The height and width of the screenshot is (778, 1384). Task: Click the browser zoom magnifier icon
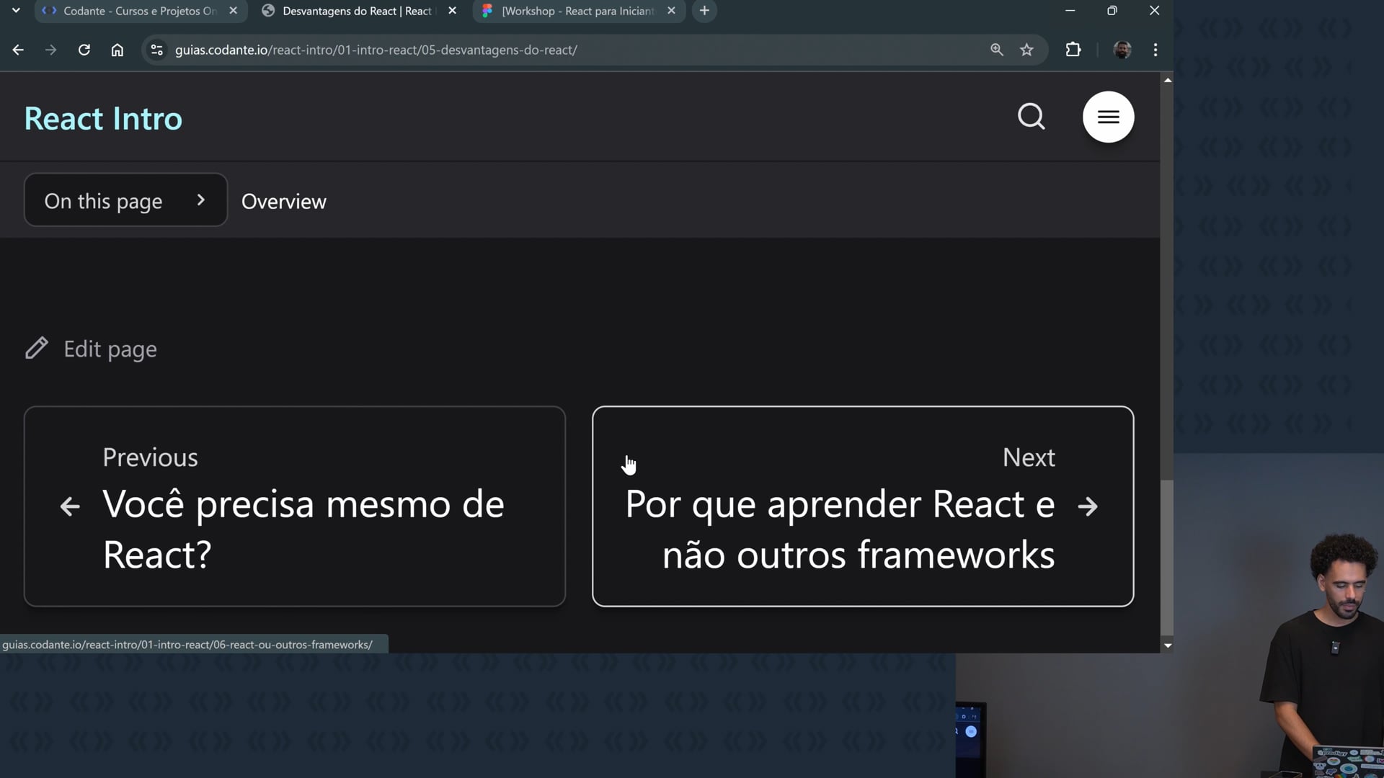click(996, 50)
